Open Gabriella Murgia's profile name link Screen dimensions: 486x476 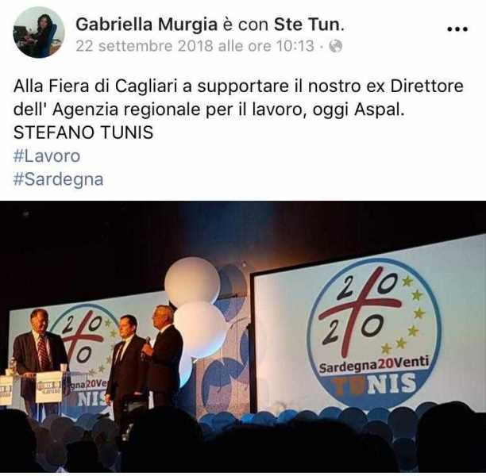click(146, 25)
